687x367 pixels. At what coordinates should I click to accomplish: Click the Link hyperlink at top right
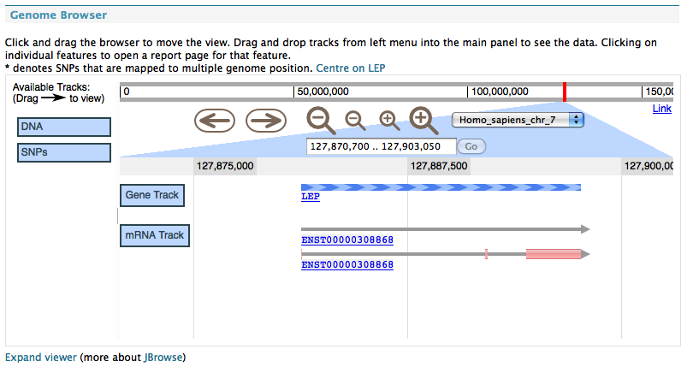point(661,109)
